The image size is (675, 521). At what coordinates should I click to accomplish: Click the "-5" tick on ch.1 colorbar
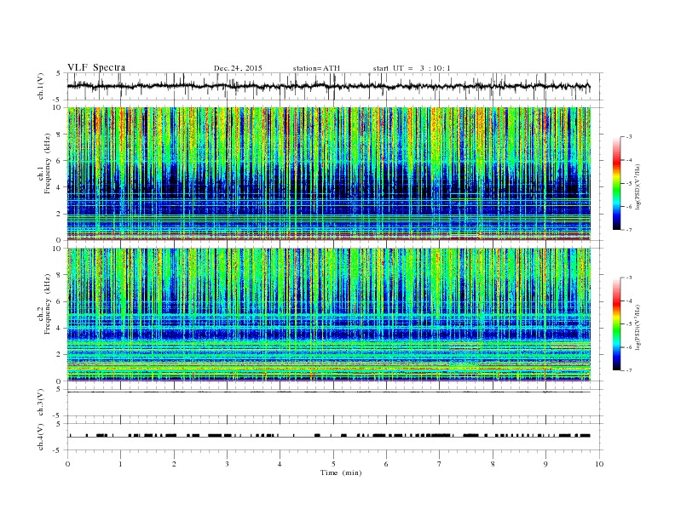[x=628, y=184]
